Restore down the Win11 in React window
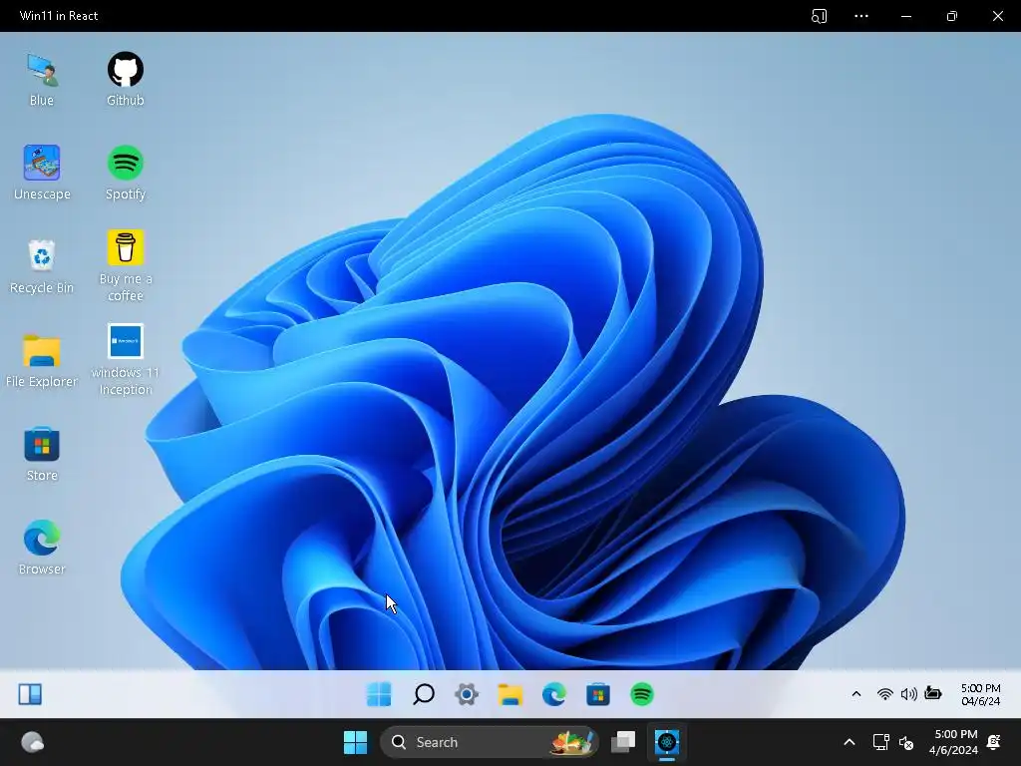The image size is (1021, 766). [x=952, y=16]
